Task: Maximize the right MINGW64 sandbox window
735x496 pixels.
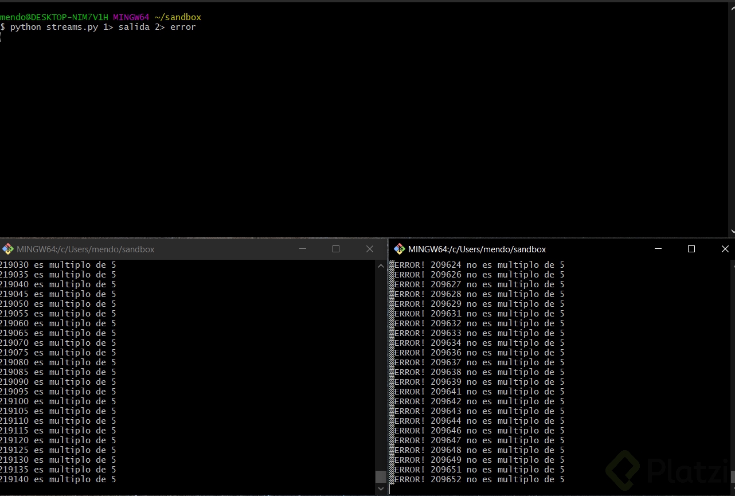Action: click(691, 249)
